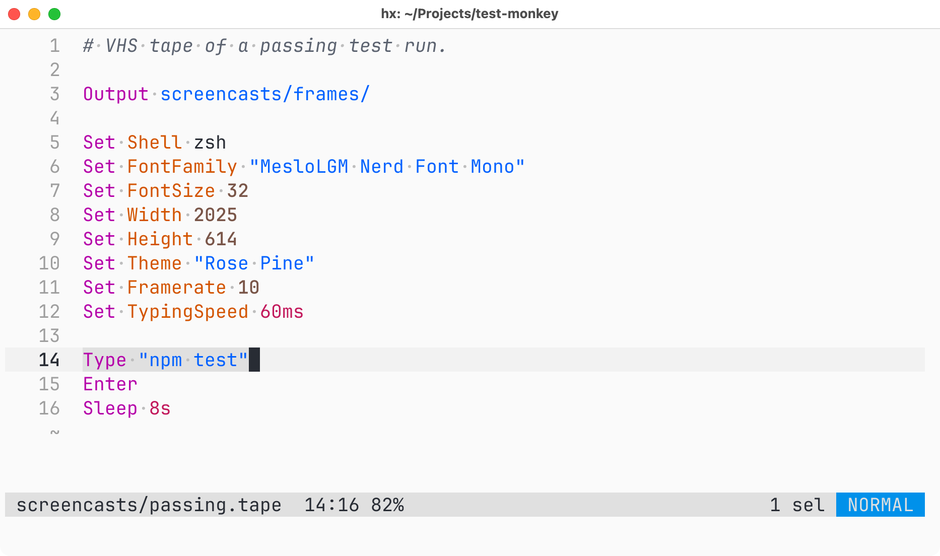Click the Enter command on line 15
Image resolution: width=940 pixels, height=556 pixels.
pos(110,384)
